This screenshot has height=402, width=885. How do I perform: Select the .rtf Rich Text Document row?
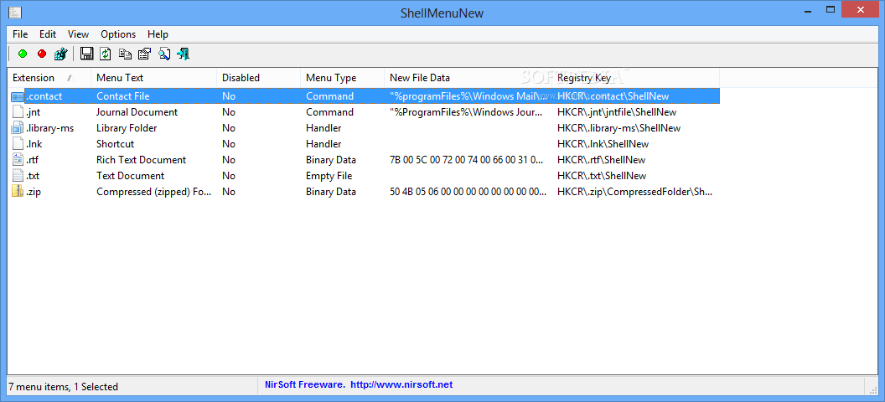pos(365,160)
